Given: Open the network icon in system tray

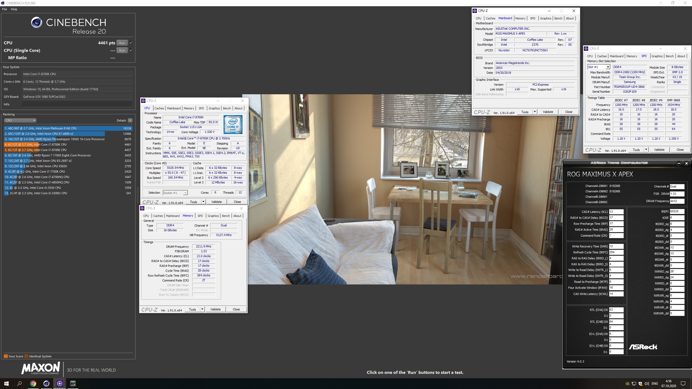Looking at the screenshot, I should pyautogui.click(x=634, y=384).
